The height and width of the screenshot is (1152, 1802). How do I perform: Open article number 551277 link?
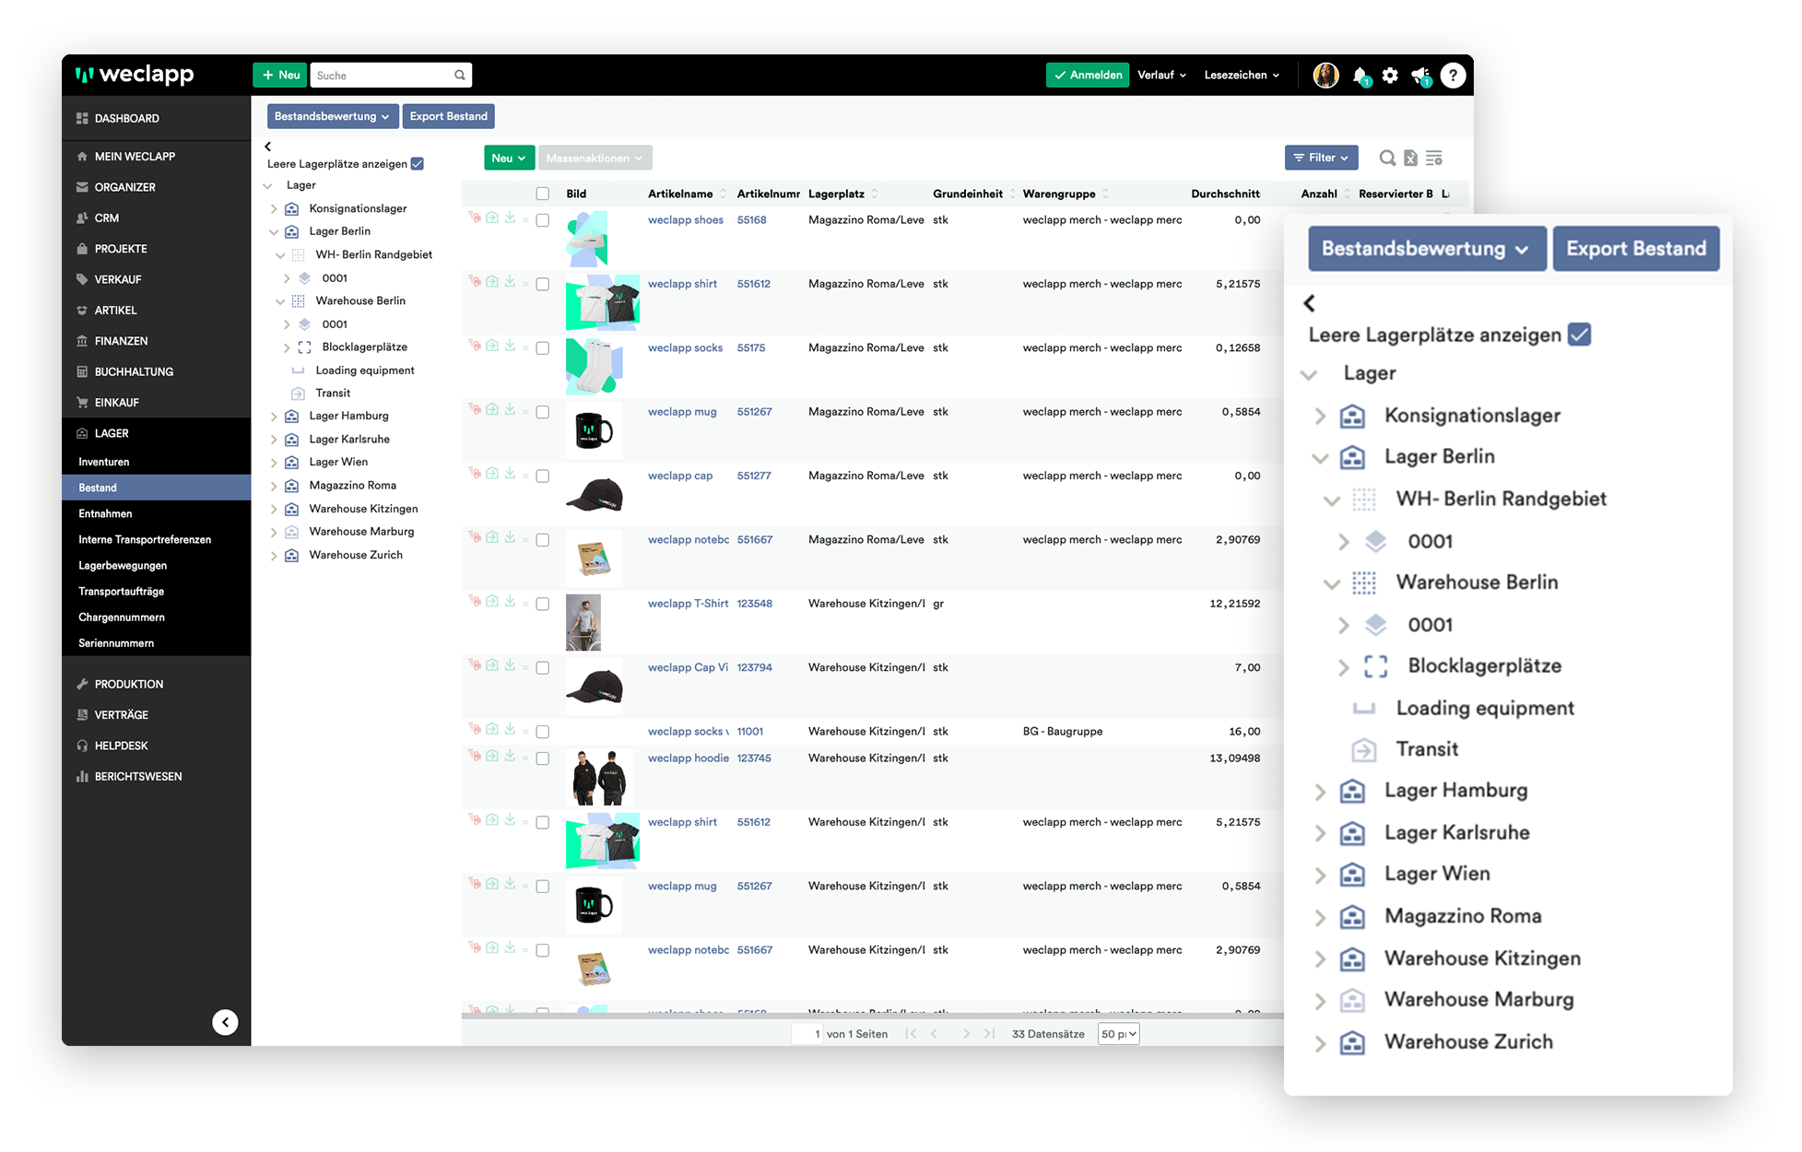pyautogui.click(x=754, y=476)
